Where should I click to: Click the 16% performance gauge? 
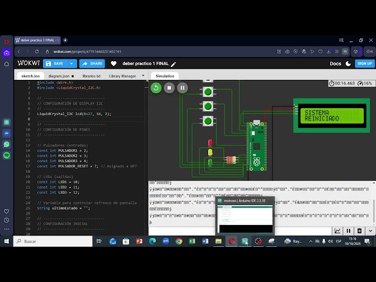[x=365, y=83]
